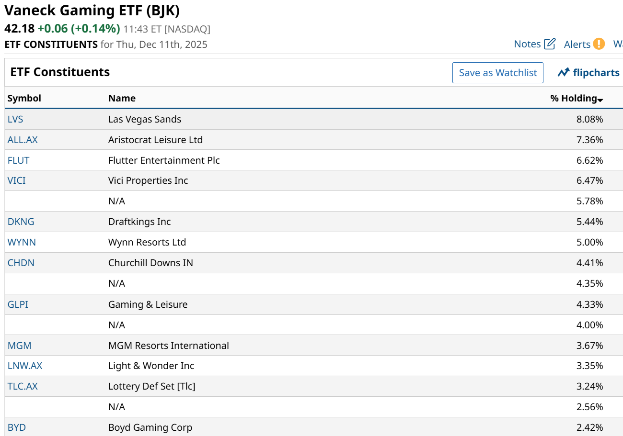Open the Alerts link text
The height and width of the screenshot is (436, 623).
point(577,45)
